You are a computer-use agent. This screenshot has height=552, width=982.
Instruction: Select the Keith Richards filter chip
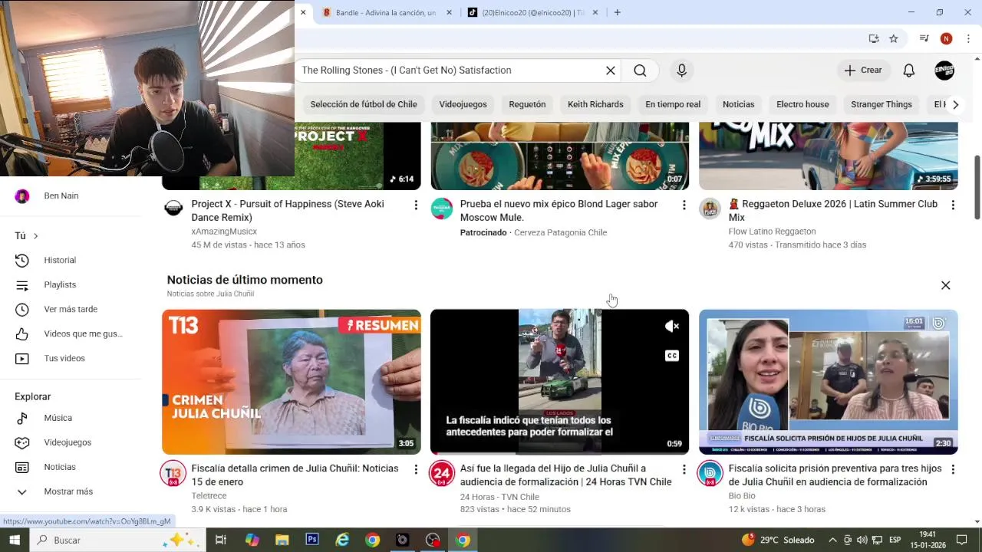point(595,104)
